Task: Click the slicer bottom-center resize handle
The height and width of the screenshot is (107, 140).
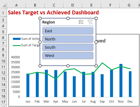Action: pos(68,66)
